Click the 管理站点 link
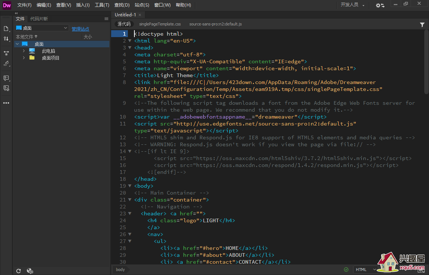This screenshot has height=275, width=429. [80, 29]
